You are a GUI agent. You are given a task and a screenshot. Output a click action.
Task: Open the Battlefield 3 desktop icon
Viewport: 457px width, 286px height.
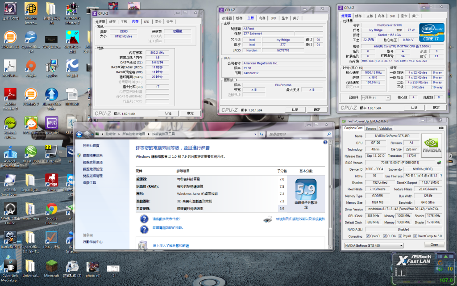[10, 240]
